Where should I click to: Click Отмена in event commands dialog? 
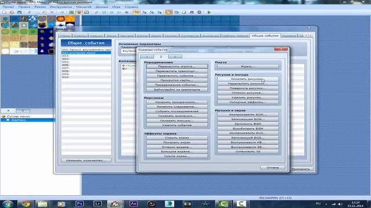tap(272, 168)
